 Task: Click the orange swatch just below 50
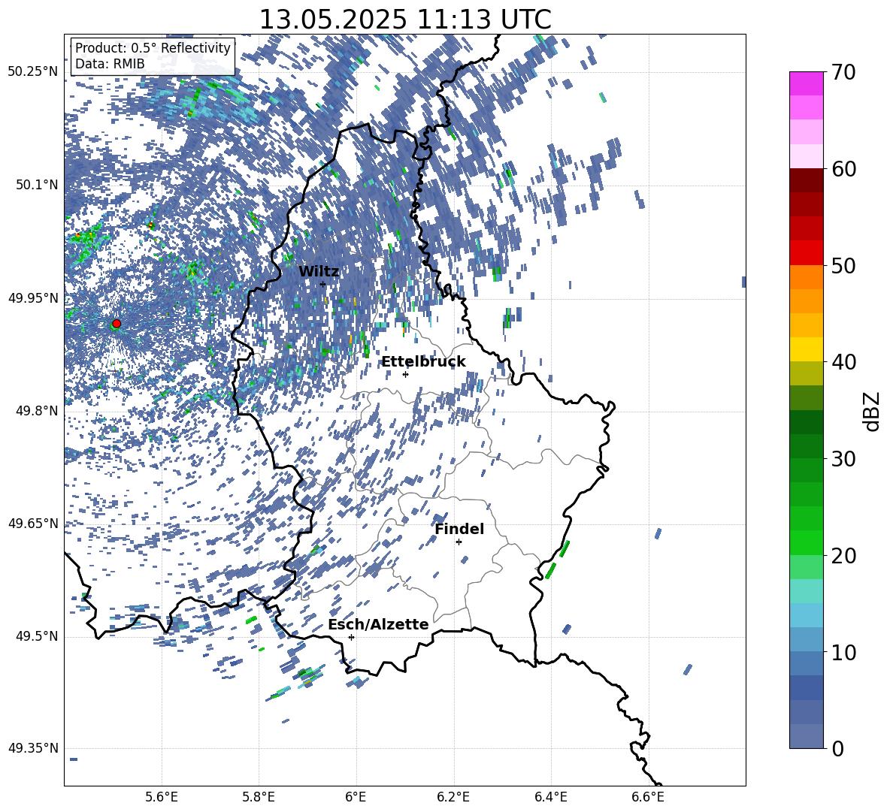click(806, 277)
